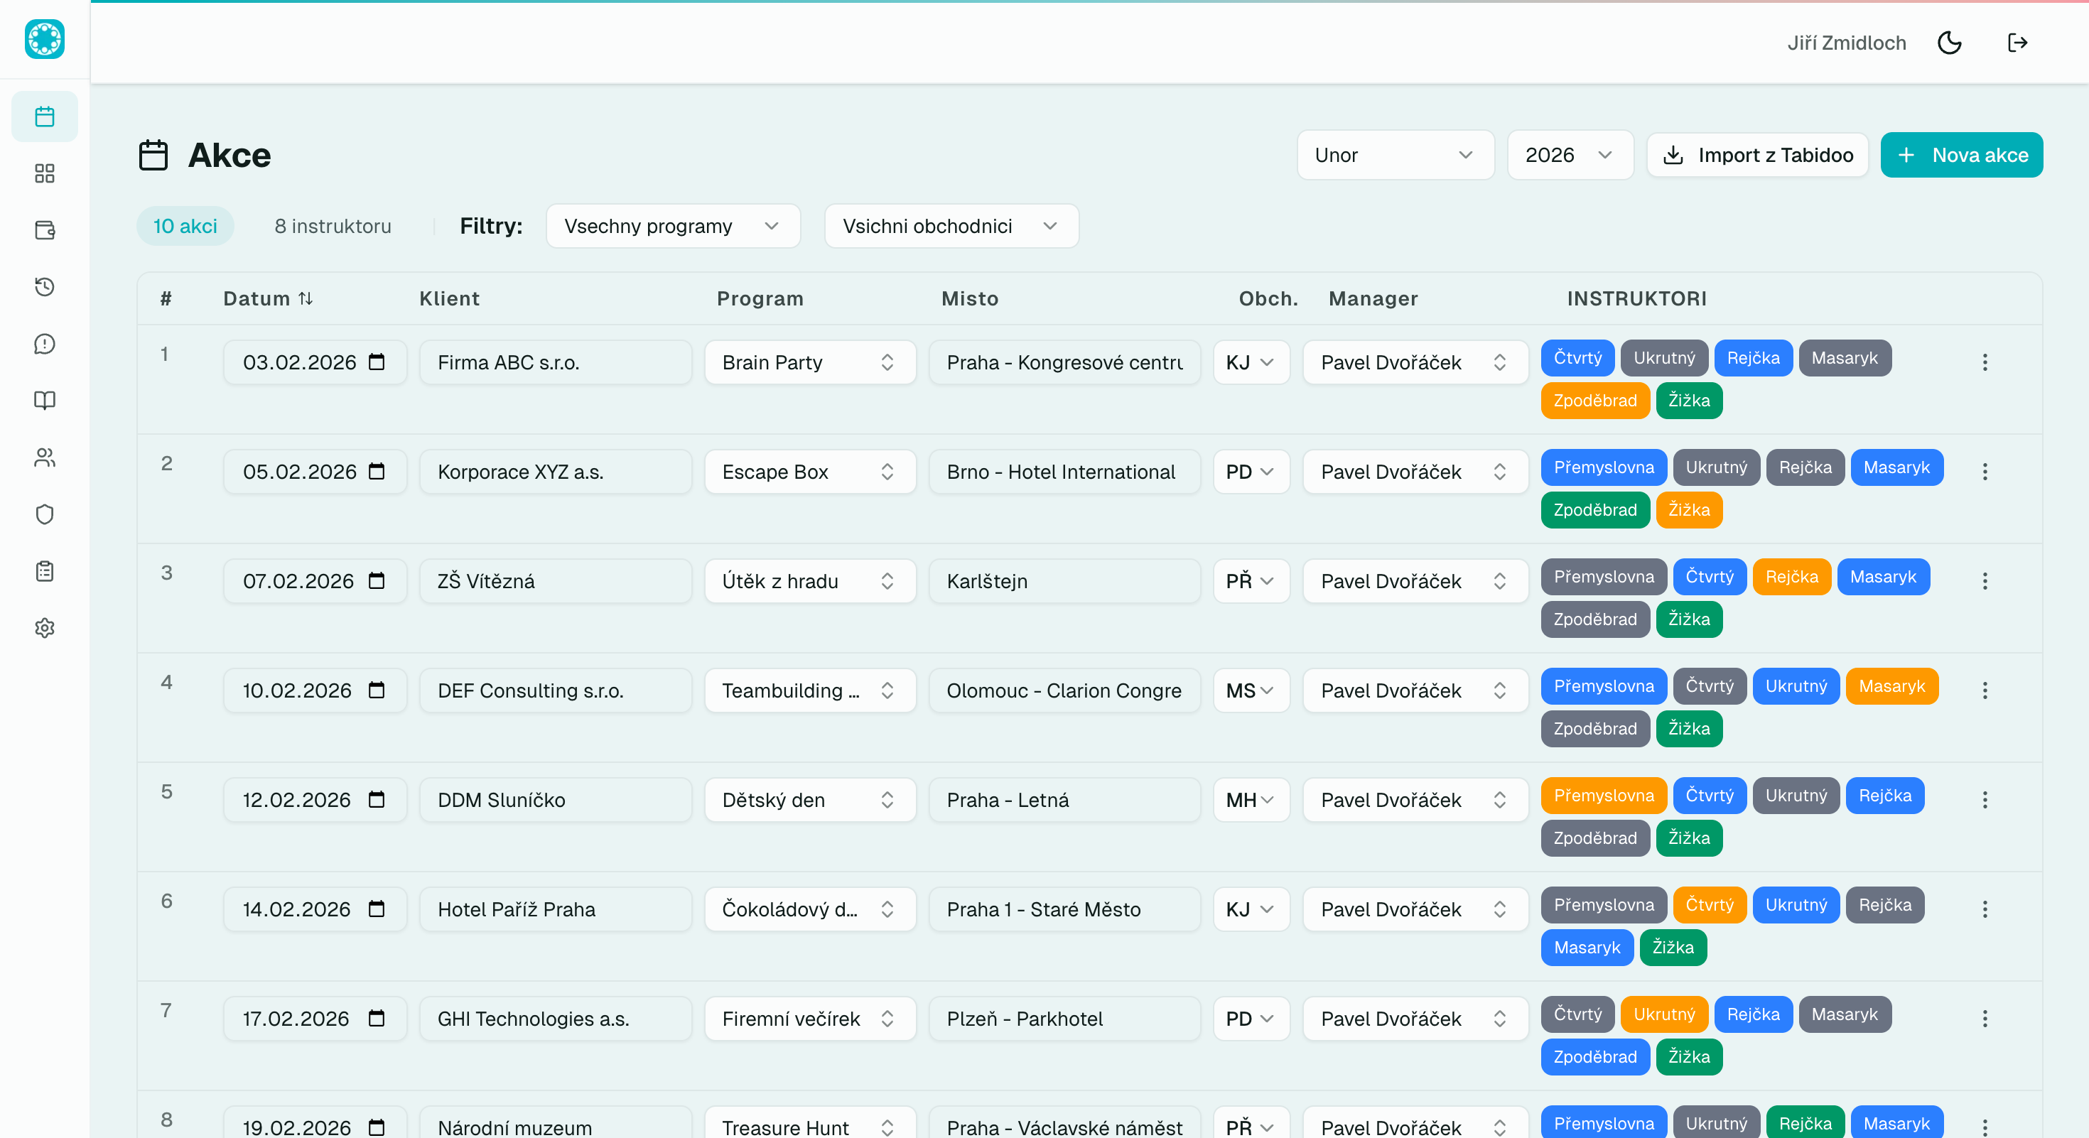Open app settings via the gear icon

[45, 628]
